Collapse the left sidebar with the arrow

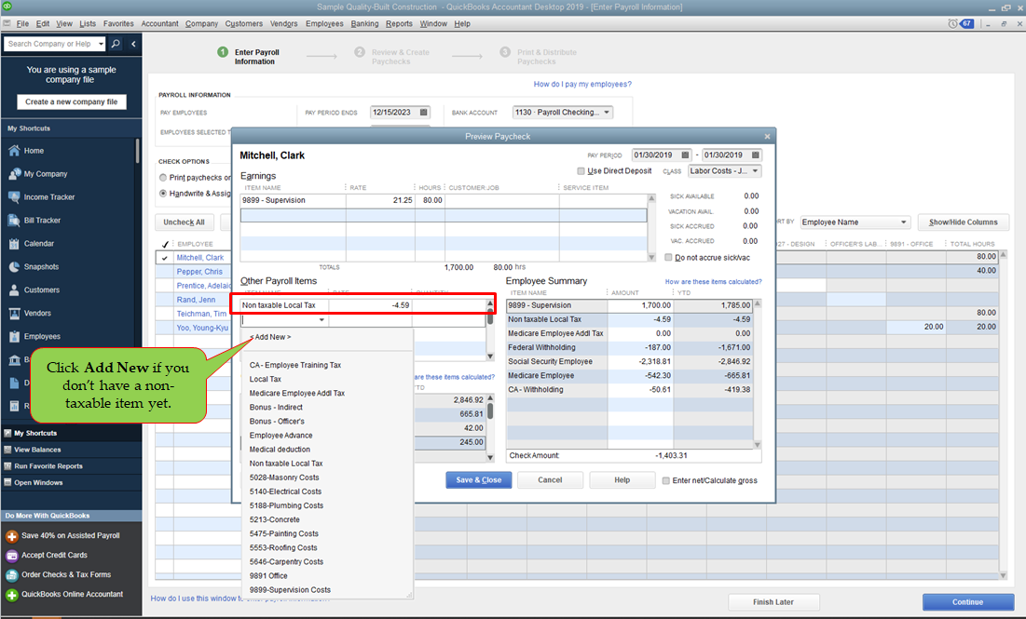133,44
